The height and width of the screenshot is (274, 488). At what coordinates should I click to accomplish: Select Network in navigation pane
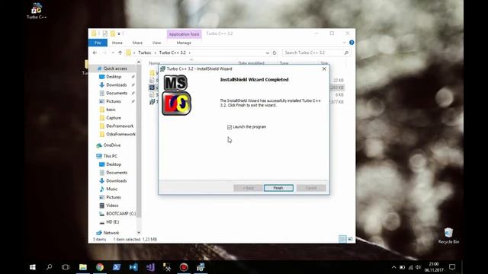coord(111,233)
